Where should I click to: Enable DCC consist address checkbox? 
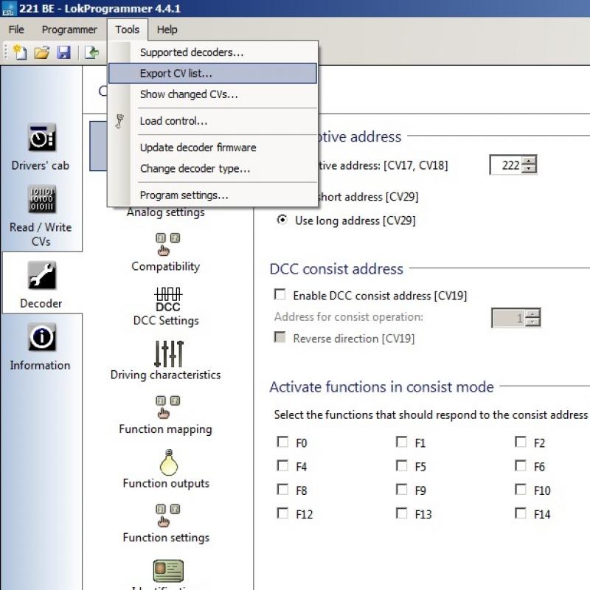pyautogui.click(x=280, y=294)
